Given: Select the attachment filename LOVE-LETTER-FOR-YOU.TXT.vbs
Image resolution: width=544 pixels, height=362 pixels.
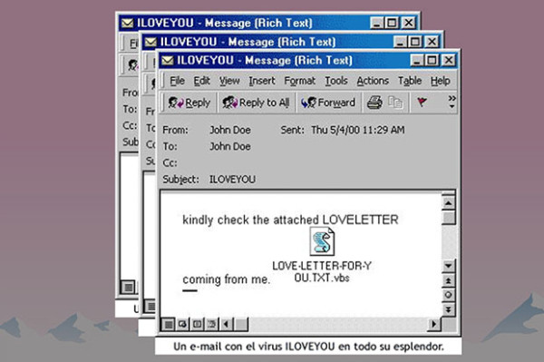Looking at the screenshot, I should point(322,272).
